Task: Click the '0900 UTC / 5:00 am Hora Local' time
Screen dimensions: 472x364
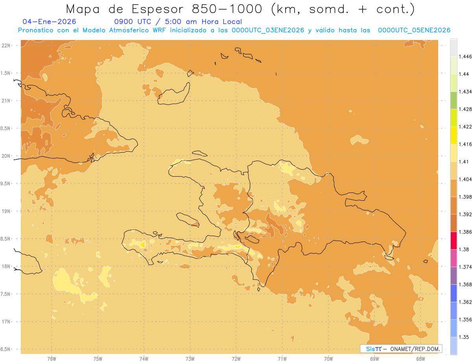Action: click(x=178, y=22)
